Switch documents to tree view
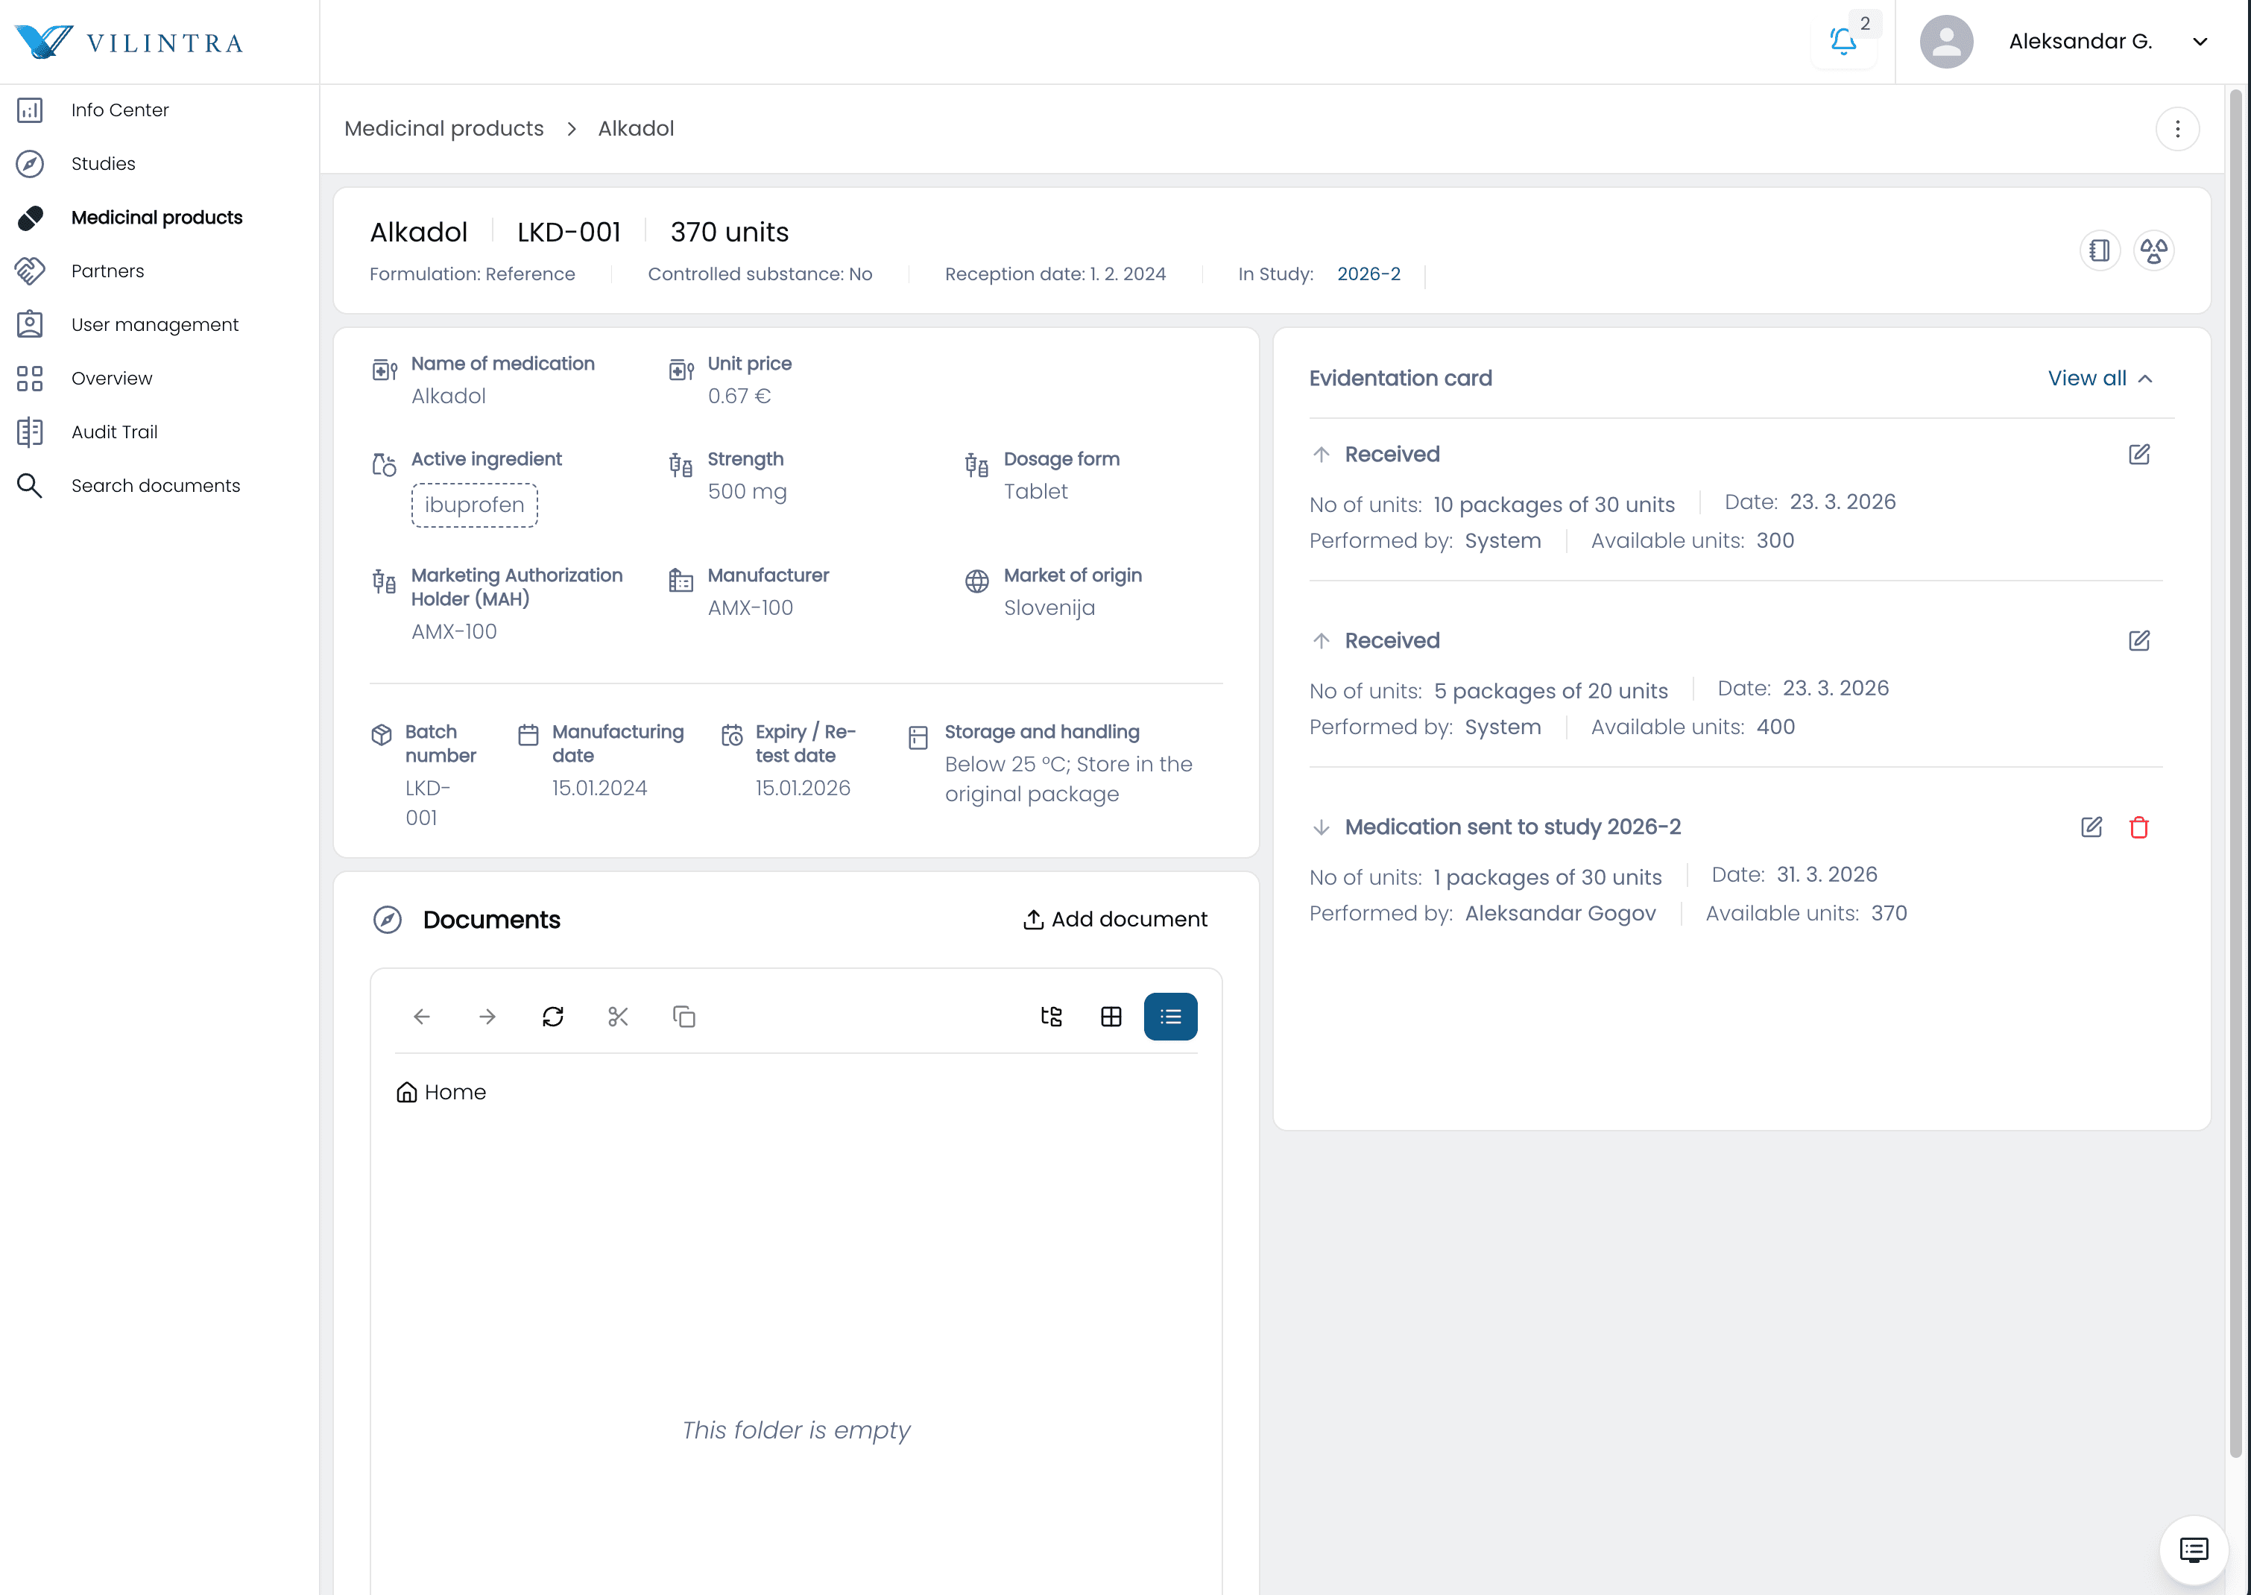Image resolution: width=2251 pixels, height=1595 pixels. coord(1051,1017)
